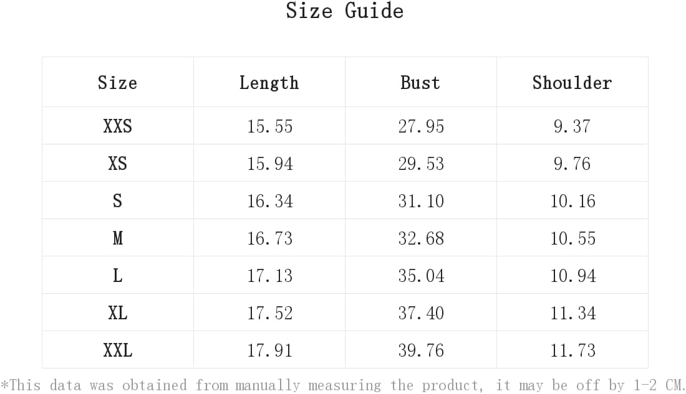Click the XS size row label
This screenshot has height=394, width=686.
[x=117, y=163]
